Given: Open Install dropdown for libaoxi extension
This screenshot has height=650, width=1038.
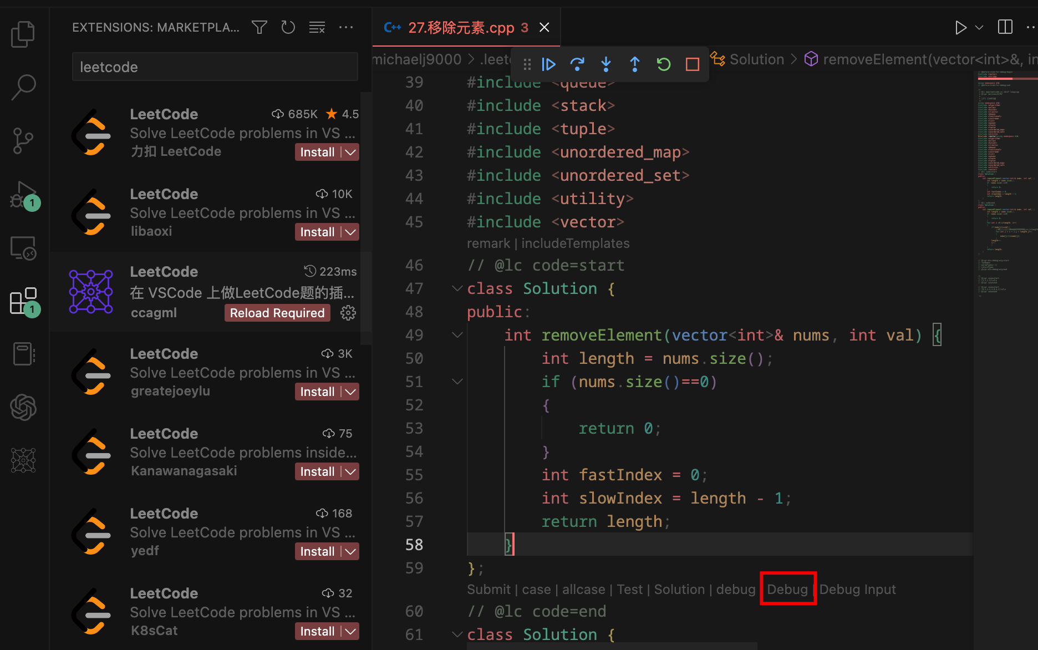Looking at the screenshot, I should (350, 232).
